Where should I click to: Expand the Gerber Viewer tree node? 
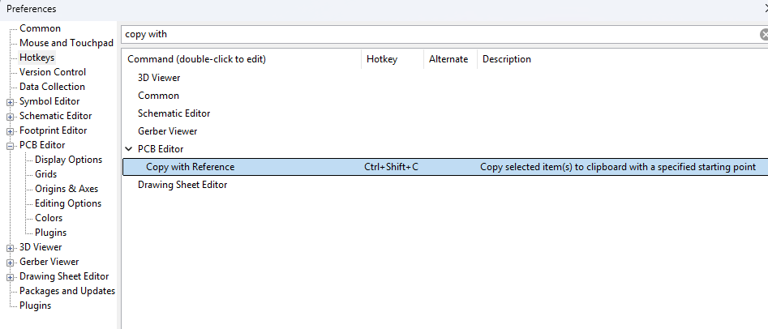coord(11,263)
